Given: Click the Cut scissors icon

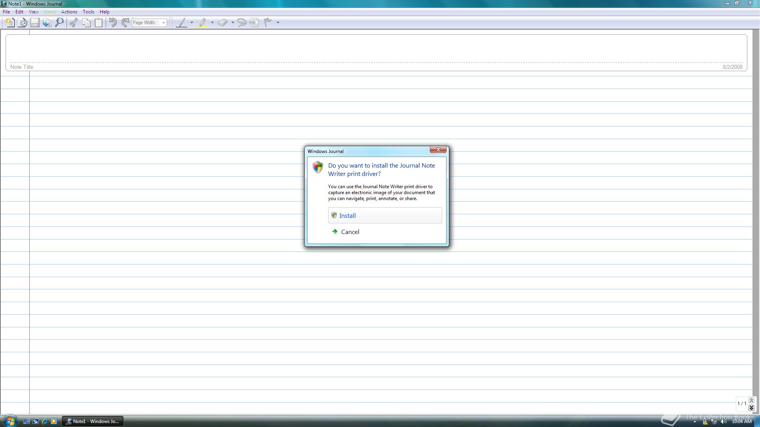Looking at the screenshot, I should click(x=74, y=23).
